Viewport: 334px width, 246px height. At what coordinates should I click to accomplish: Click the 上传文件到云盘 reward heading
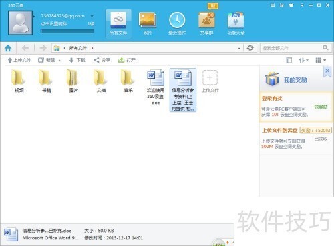[280, 131]
